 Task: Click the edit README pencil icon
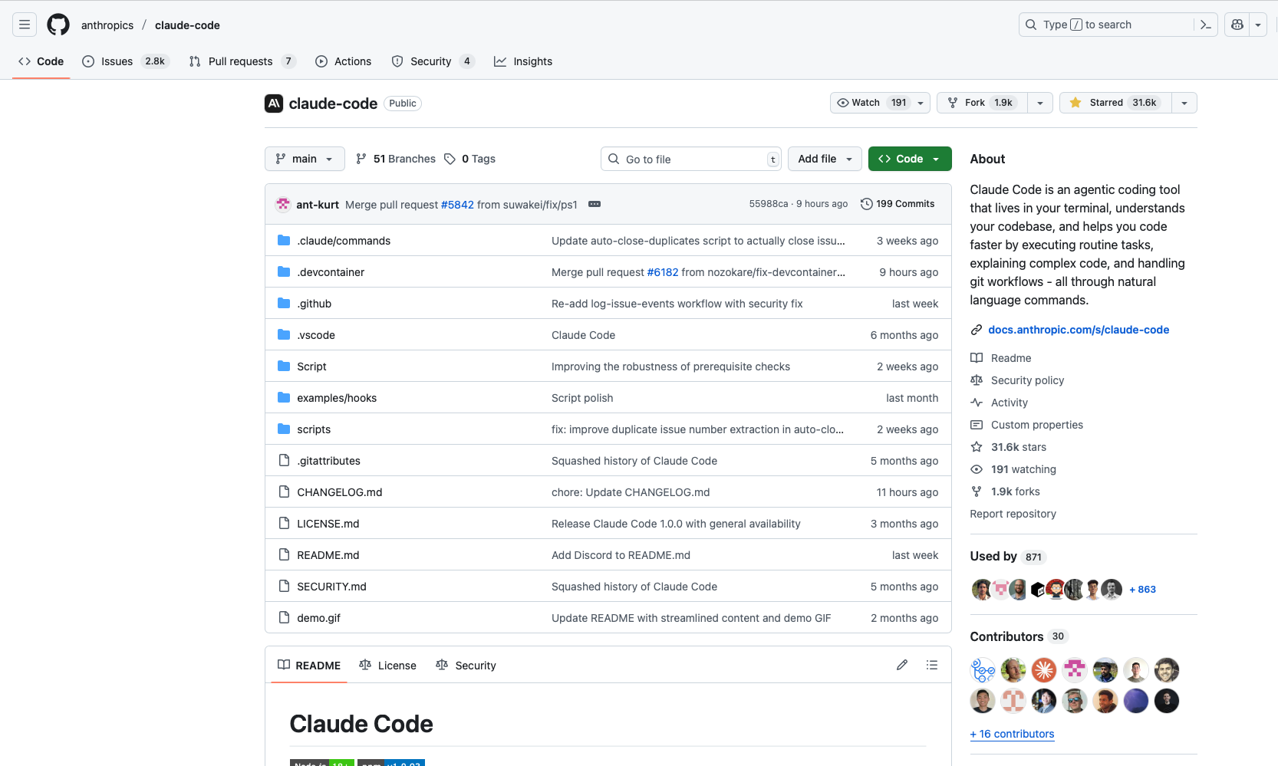902,665
